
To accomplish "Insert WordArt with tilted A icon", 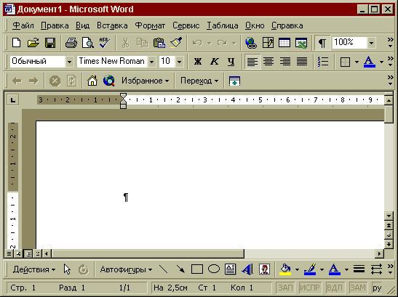I will (247, 269).
